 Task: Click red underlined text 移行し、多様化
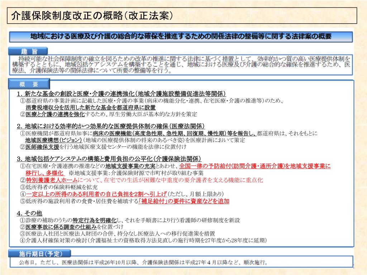click(x=44, y=173)
